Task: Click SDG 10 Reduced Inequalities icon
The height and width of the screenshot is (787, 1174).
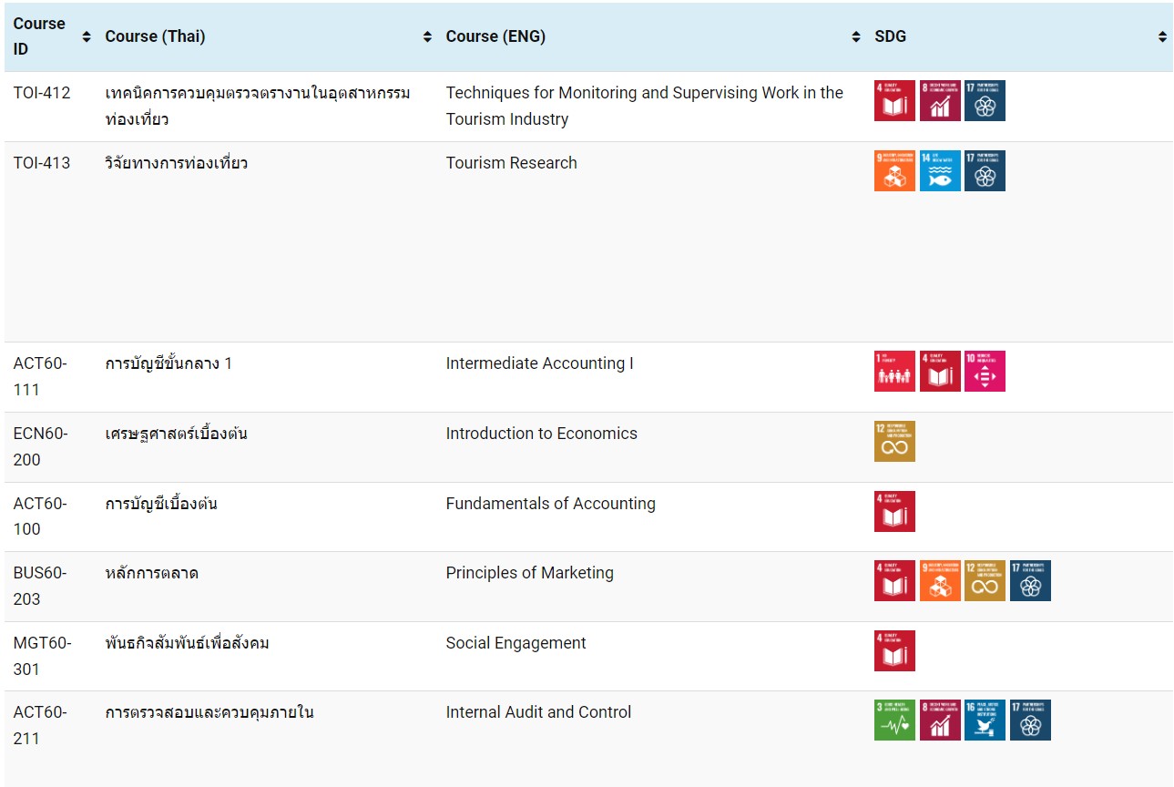Action: [985, 372]
